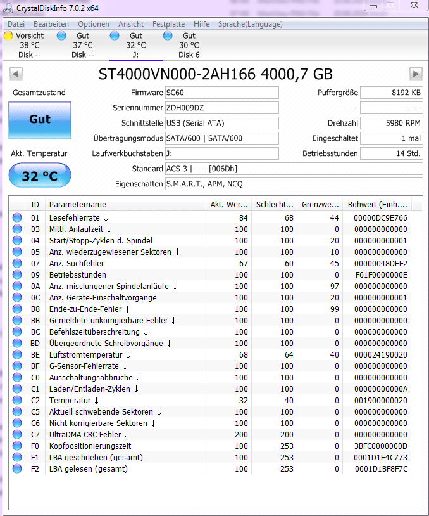Click raw value 00000DC9E766
This screenshot has width=429, height=516.
380,217
